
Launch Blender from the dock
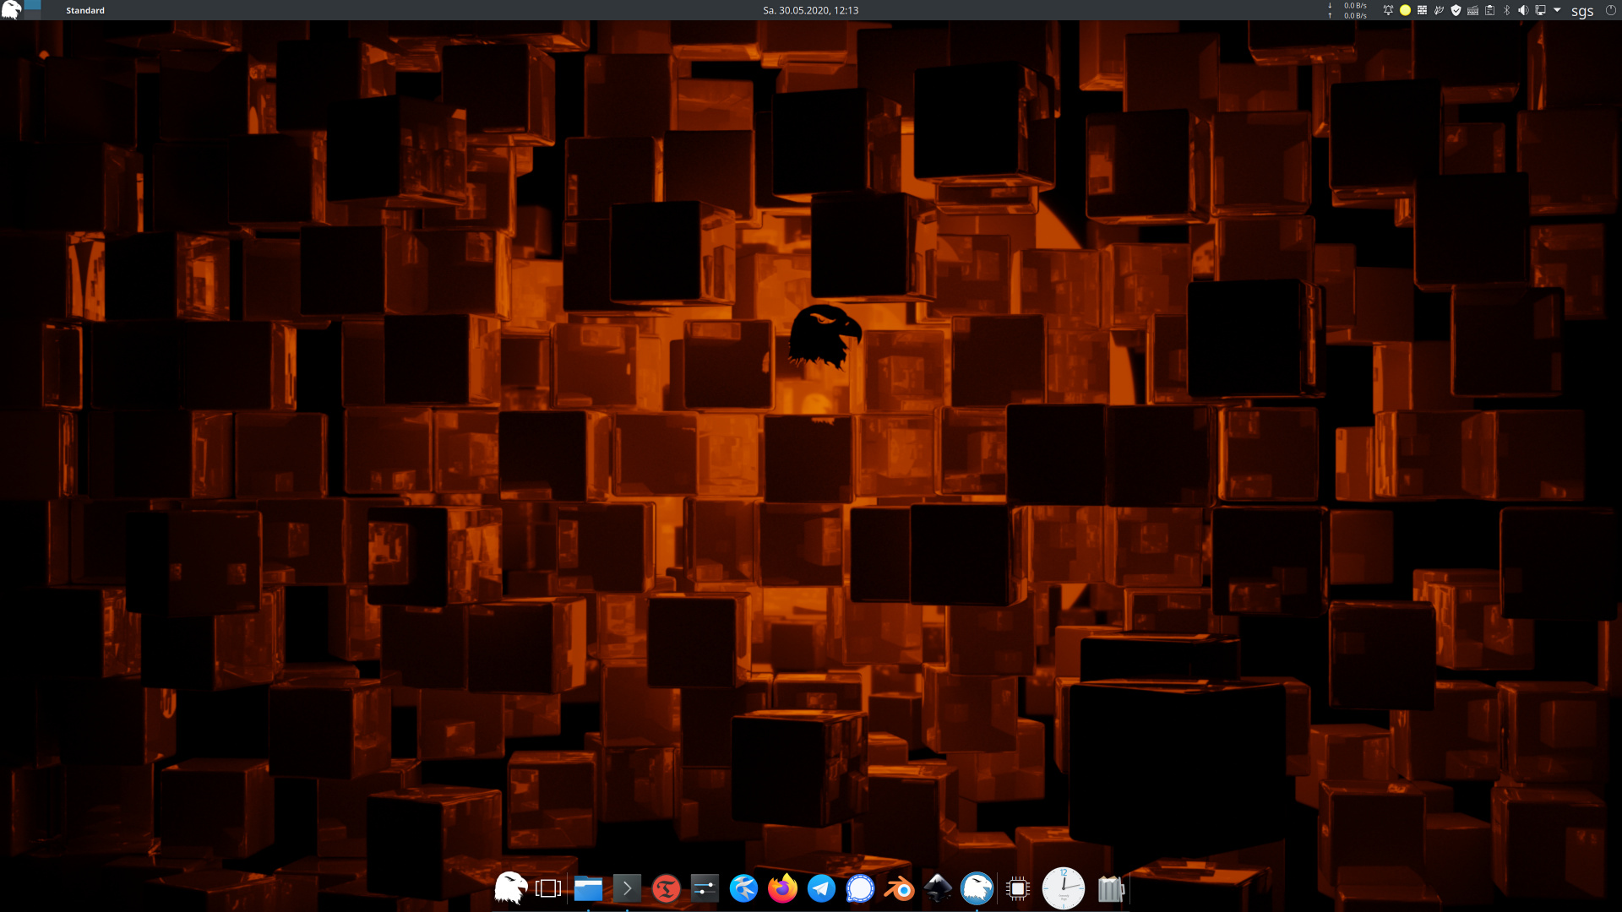tap(899, 888)
